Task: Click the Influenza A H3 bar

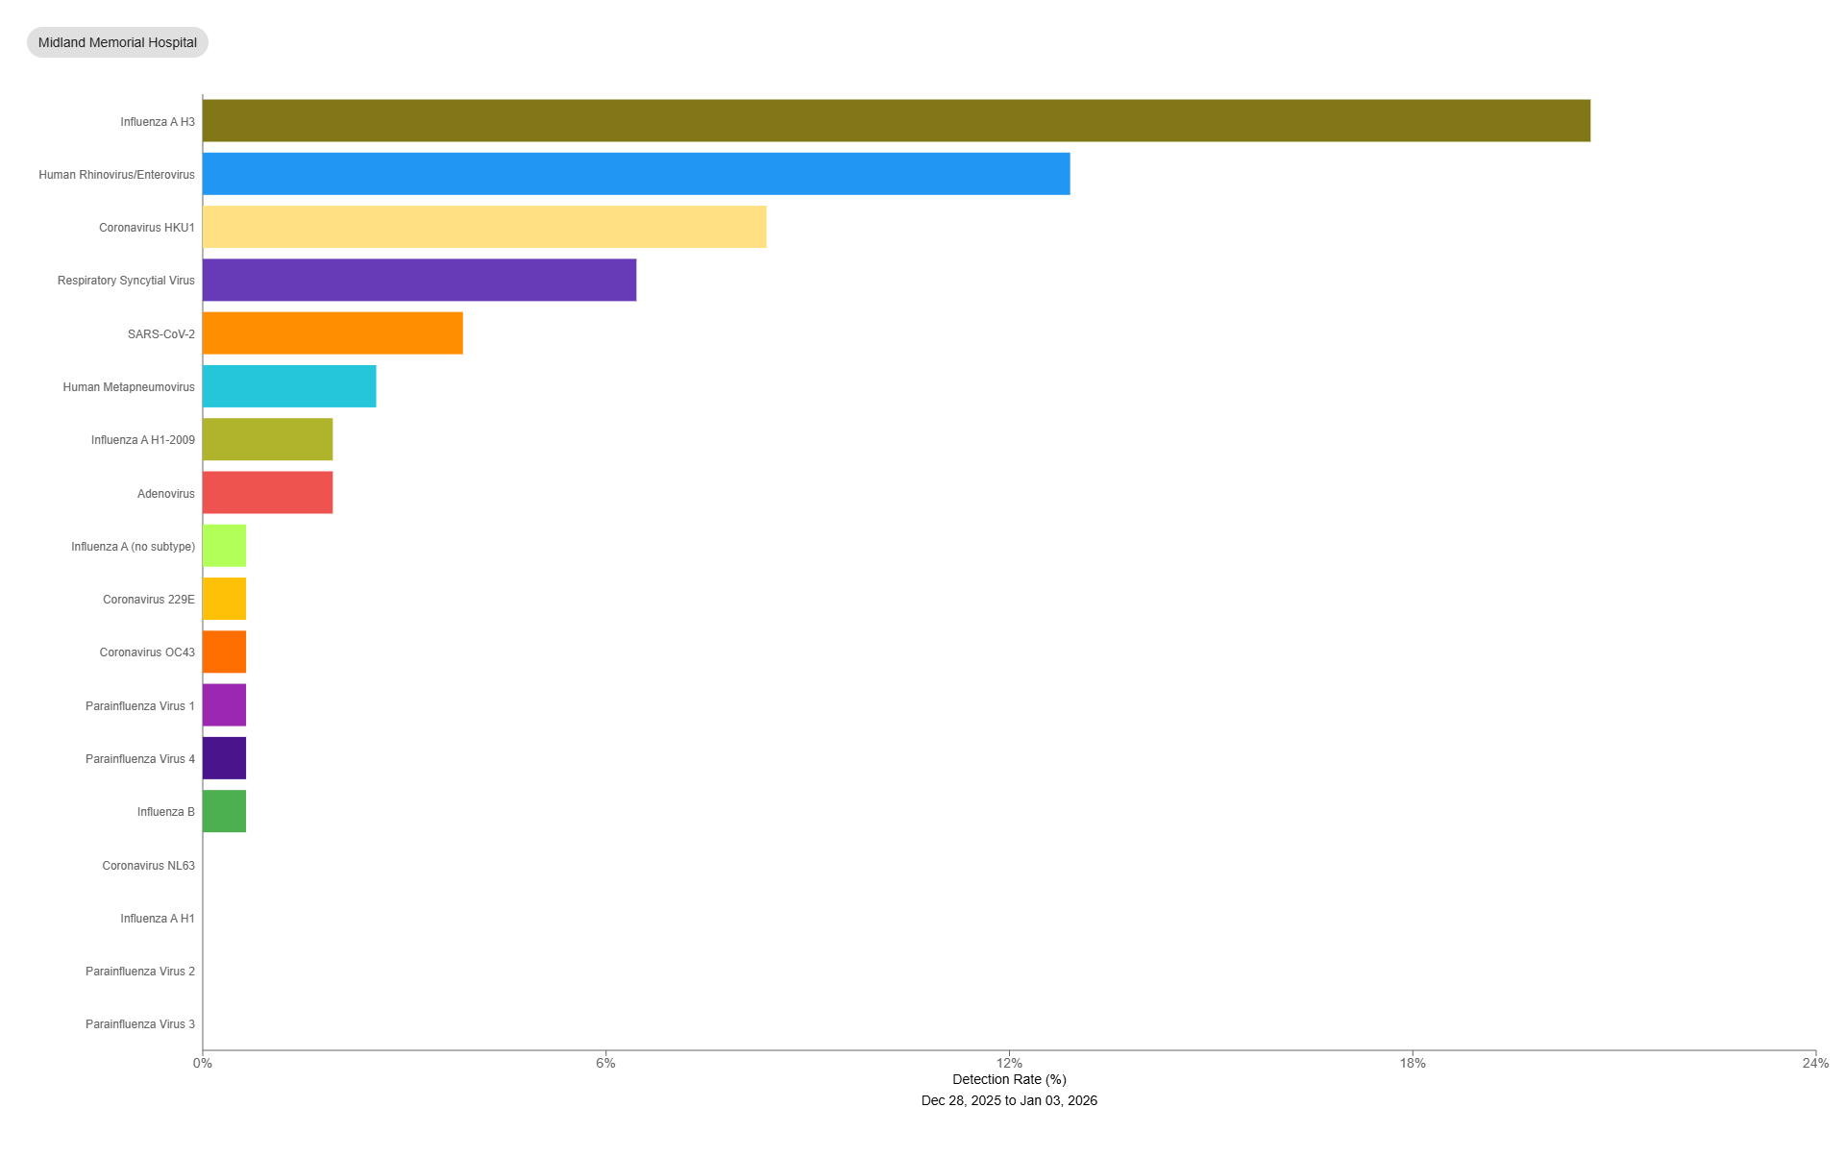Action: click(896, 121)
